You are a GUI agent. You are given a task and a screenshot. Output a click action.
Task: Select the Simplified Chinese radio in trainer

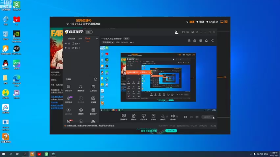[x=187, y=22]
